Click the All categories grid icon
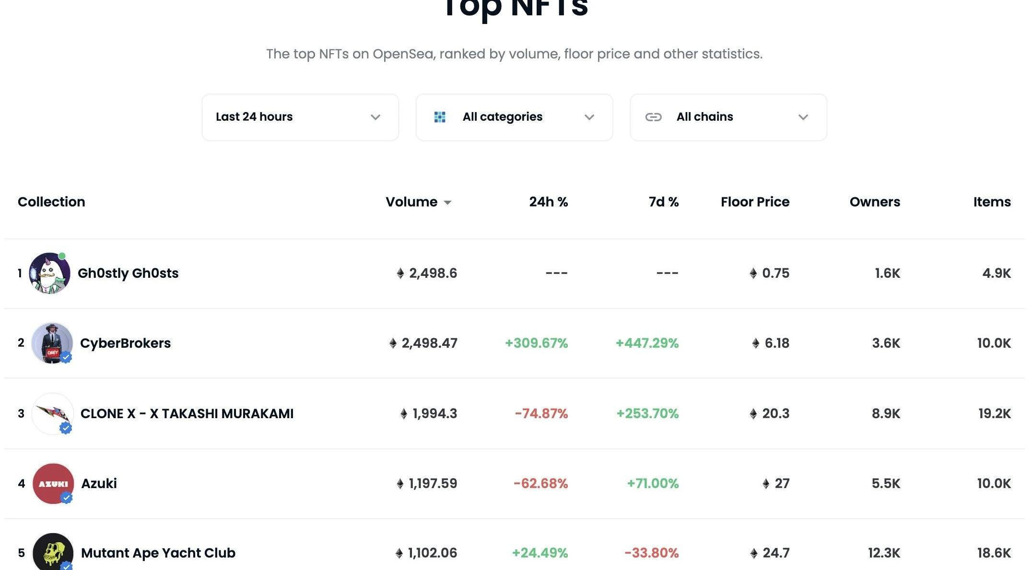The height and width of the screenshot is (570, 1033). point(440,117)
